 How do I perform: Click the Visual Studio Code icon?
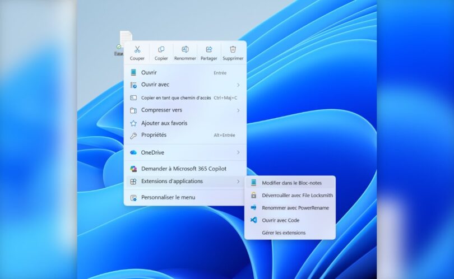click(254, 220)
